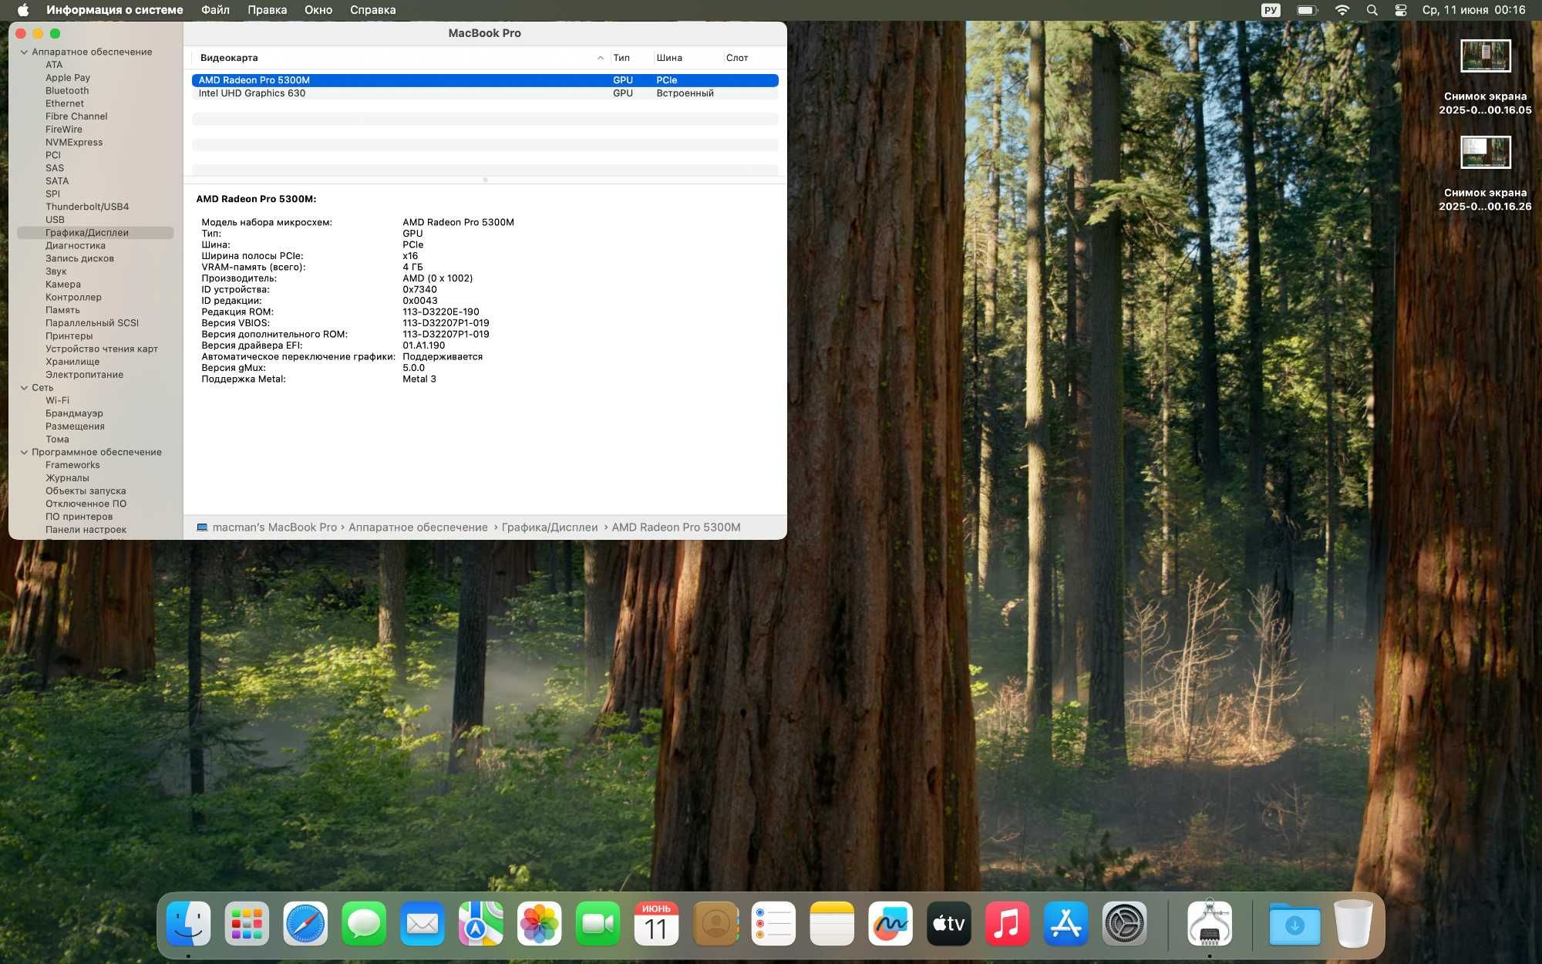Screen dimensions: 1542x964
Task: Select Журналы in the sidebar
Action: [x=67, y=478]
